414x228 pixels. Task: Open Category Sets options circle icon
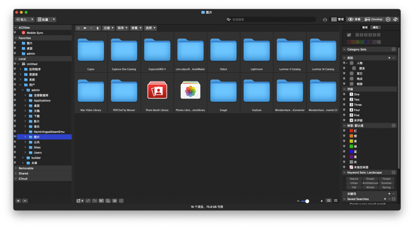393,49
